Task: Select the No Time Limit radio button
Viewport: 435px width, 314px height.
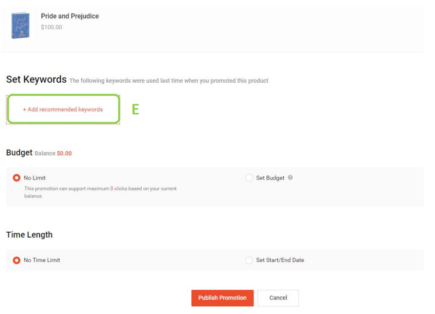Action: (x=17, y=260)
